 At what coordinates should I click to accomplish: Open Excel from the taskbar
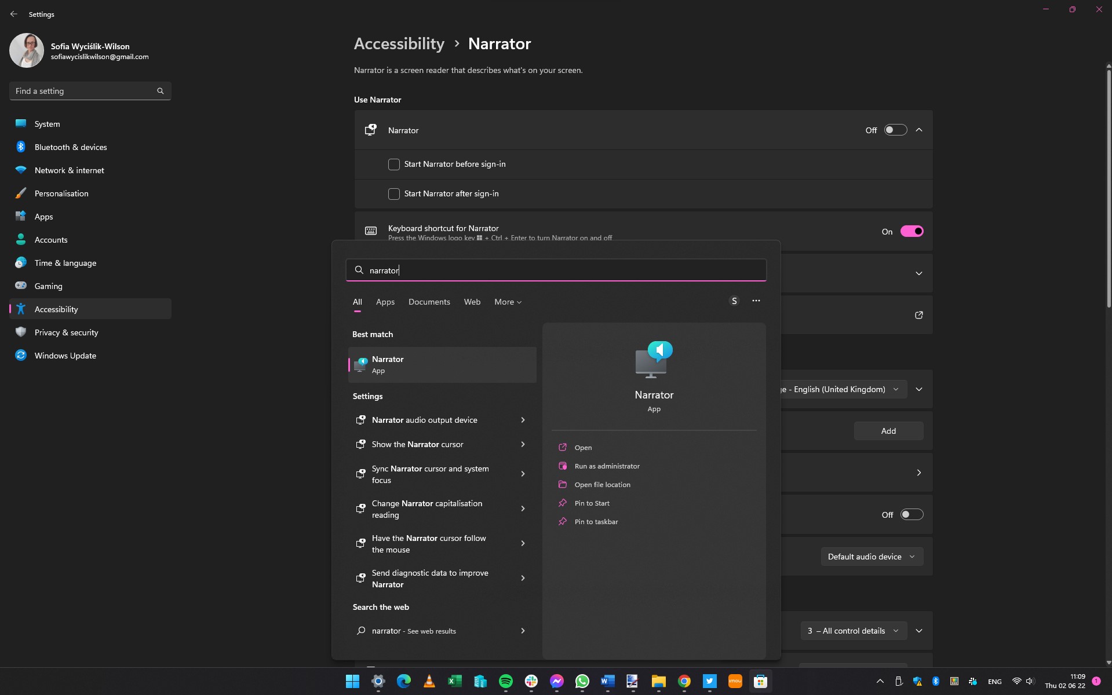tap(454, 681)
